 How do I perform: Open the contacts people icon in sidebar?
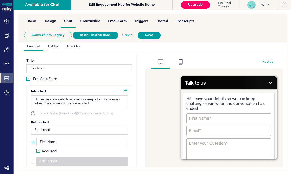(7, 50)
